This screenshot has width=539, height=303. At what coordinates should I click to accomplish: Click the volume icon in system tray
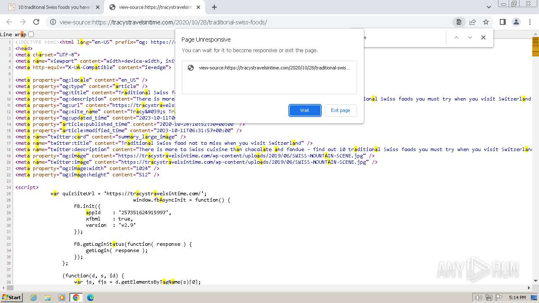pyautogui.click(x=478, y=298)
